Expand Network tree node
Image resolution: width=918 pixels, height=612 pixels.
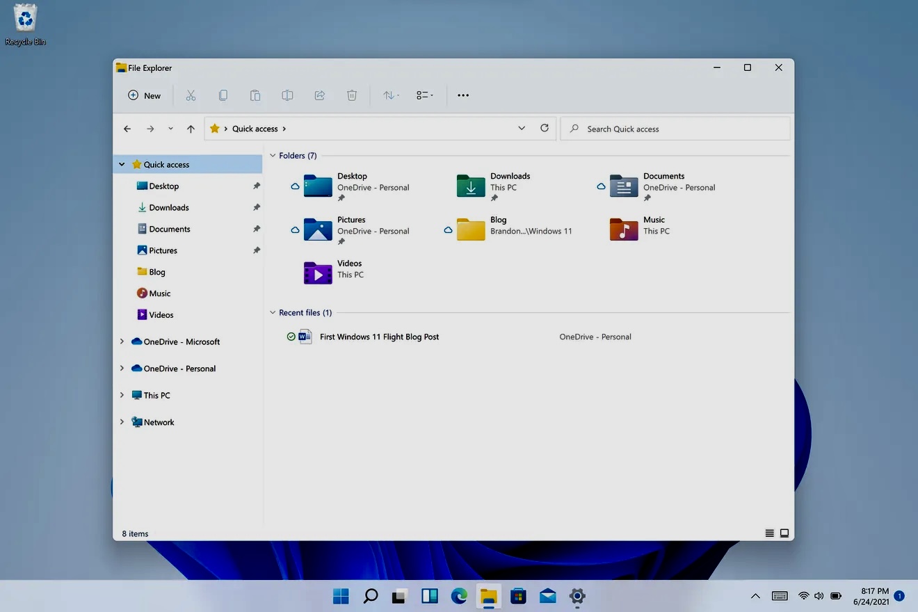point(122,422)
